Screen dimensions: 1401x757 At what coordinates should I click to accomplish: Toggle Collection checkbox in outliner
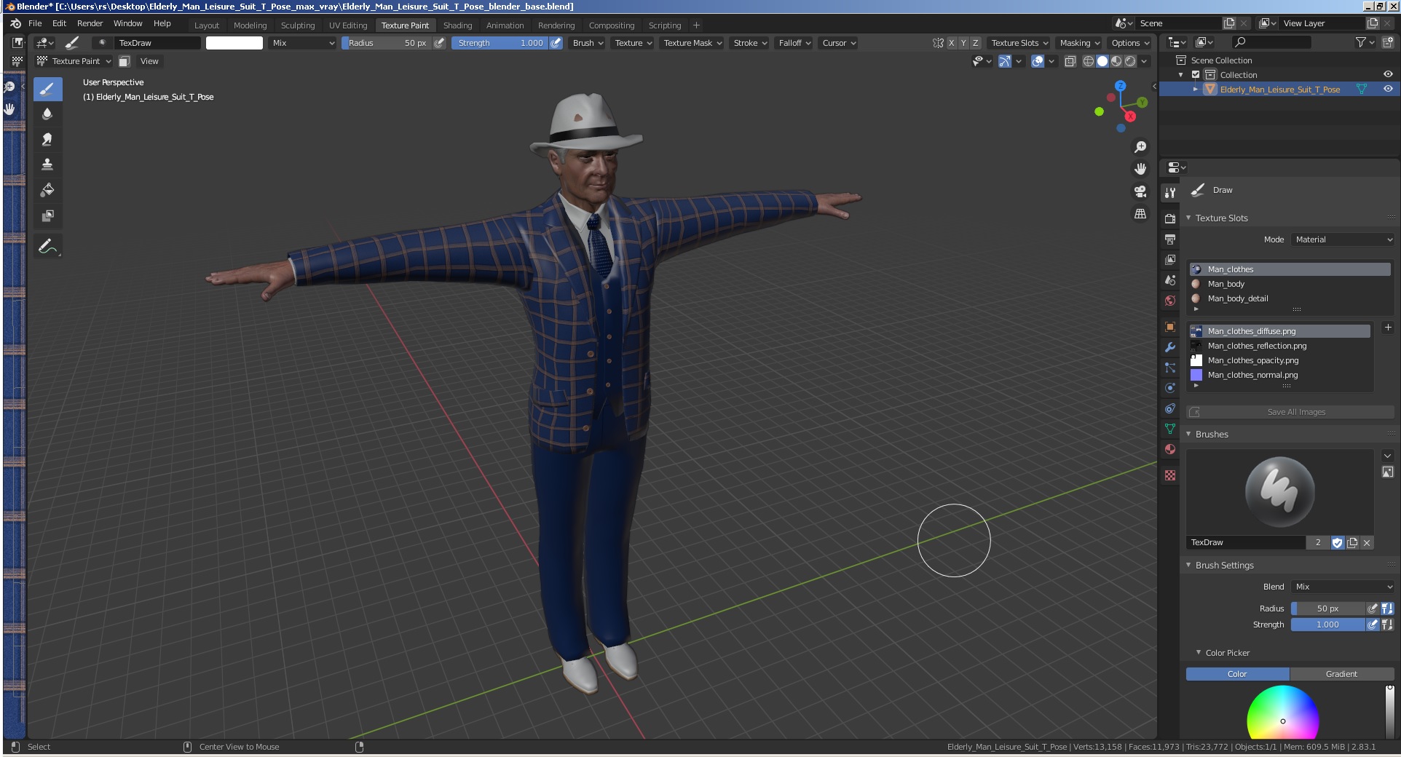[x=1196, y=75]
